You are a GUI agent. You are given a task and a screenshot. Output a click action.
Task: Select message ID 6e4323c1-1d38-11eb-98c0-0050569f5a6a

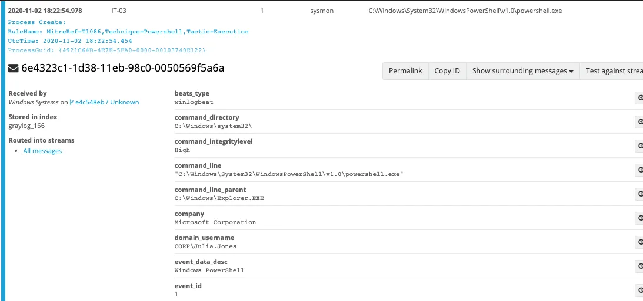(x=122, y=68)
